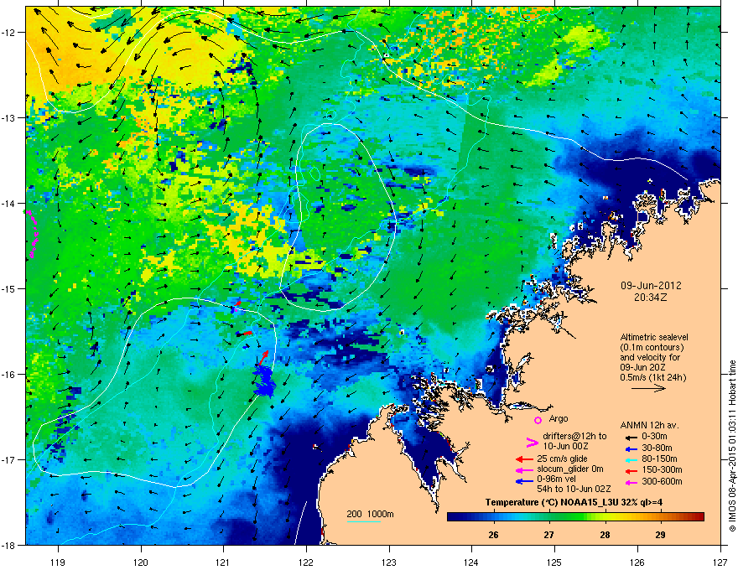Viewport: 738px width, 570px height.
Task: Click the blue 30-80m ANMN arrow
Action: pyautogui.click(x=631, y=448)
